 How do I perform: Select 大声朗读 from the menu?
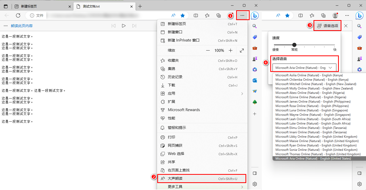point(202,178)
